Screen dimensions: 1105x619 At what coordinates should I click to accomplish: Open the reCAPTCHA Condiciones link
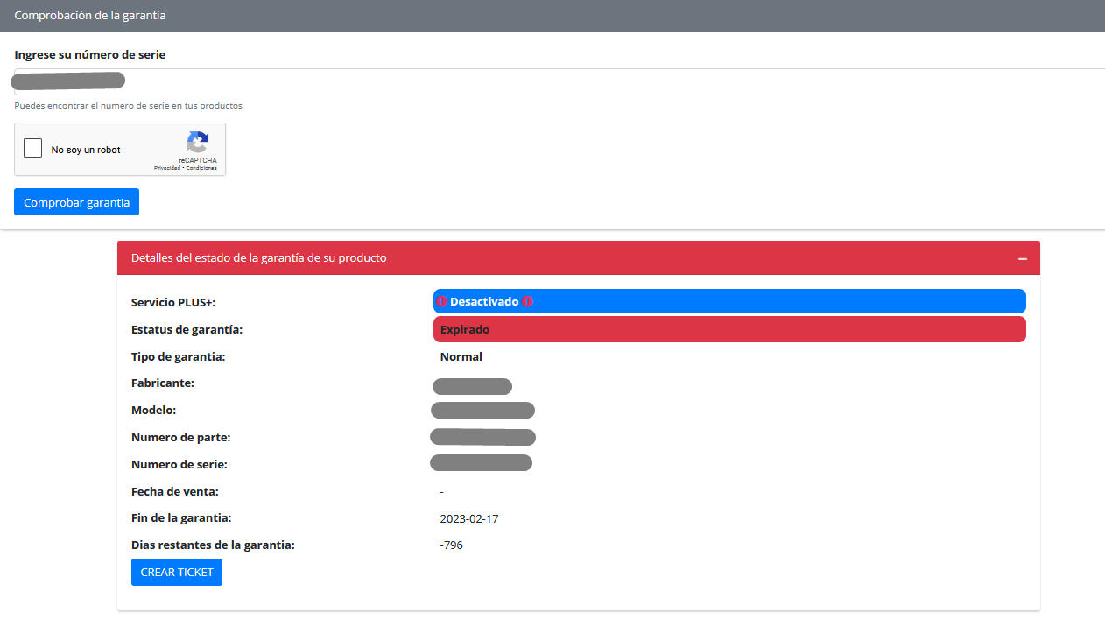pos(201,168)
